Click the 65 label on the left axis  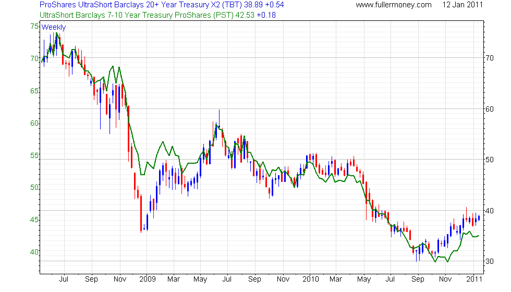coord(34,91)
